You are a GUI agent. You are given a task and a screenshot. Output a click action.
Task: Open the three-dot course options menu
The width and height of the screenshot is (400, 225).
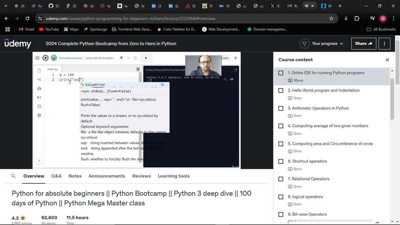(384, 44)
